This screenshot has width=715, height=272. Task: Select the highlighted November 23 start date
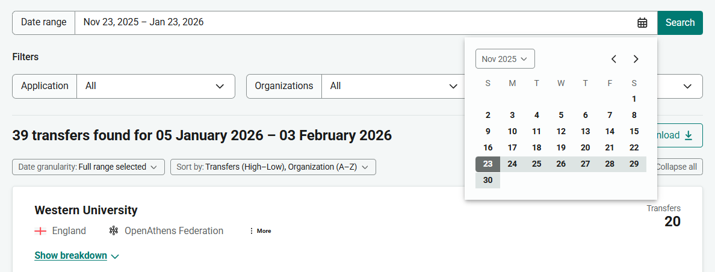click(488, 164)
